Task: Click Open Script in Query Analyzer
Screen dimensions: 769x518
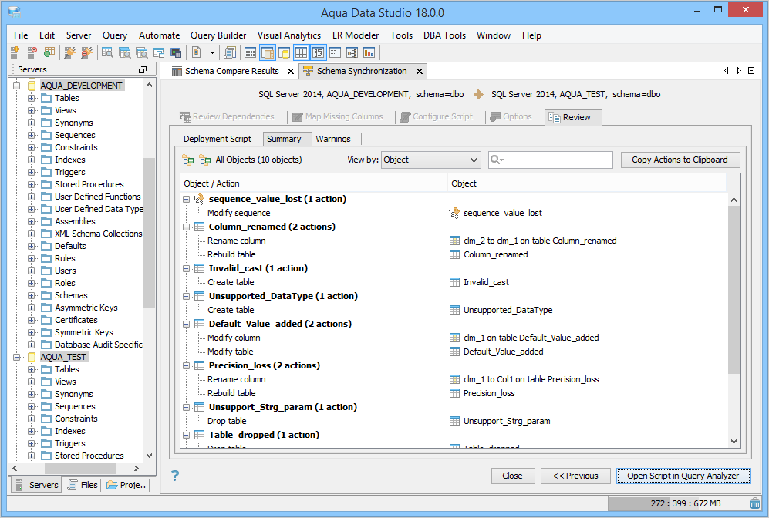Action: pyautogui.click(x=683, y=476)
